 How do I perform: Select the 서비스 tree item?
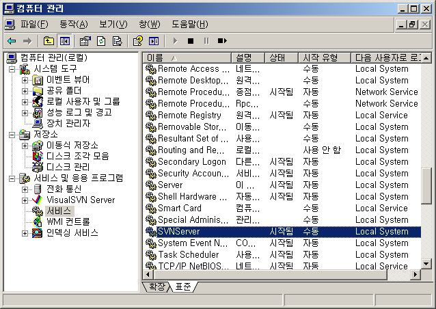click(x=59, y=211)
